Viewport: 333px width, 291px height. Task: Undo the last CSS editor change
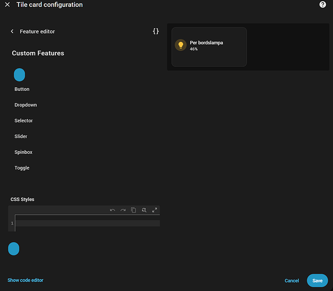point(113,210)
